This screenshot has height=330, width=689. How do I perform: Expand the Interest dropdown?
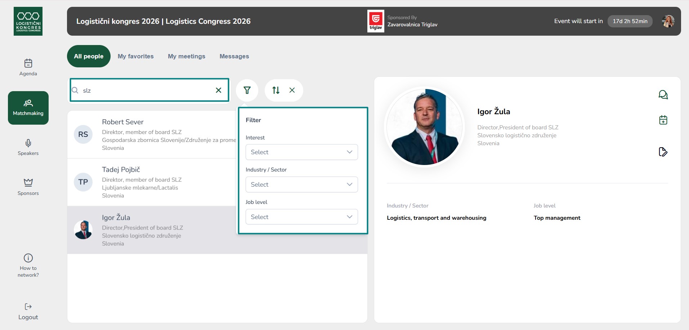301,152
